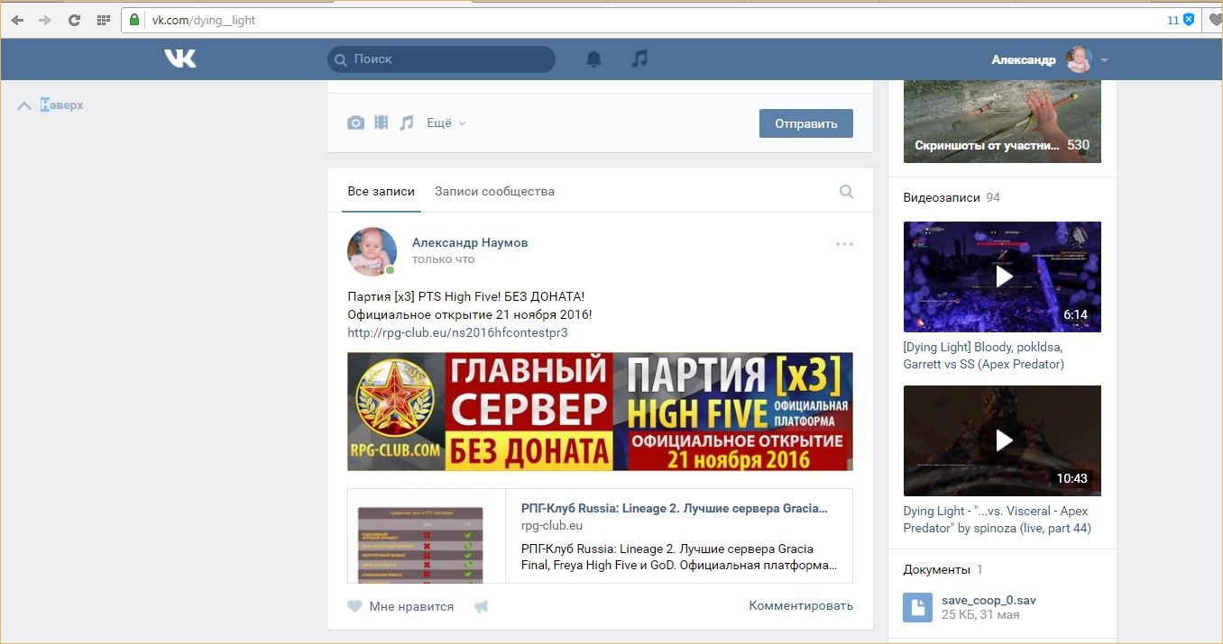Viewport: 1223px width, 644px height.
Task: Open the Видеозаписи section header
Action: tap(942, 197)
